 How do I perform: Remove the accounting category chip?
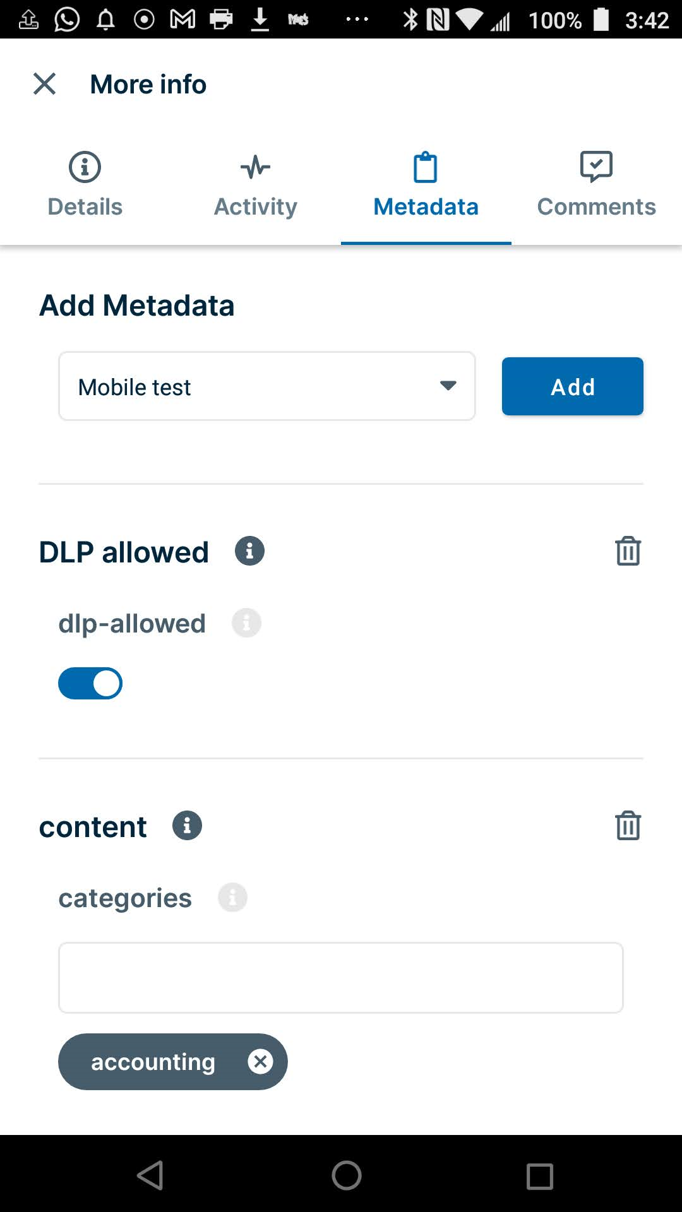pos(261,1061)
